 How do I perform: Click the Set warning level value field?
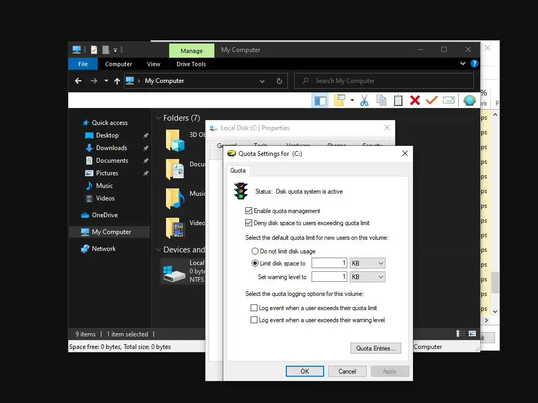click(x=329, y=277)
